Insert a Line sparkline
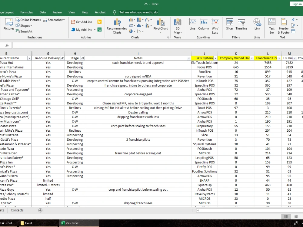Image resolution: width=303 pixels, height=227 pixels. (x=192, y=24)
